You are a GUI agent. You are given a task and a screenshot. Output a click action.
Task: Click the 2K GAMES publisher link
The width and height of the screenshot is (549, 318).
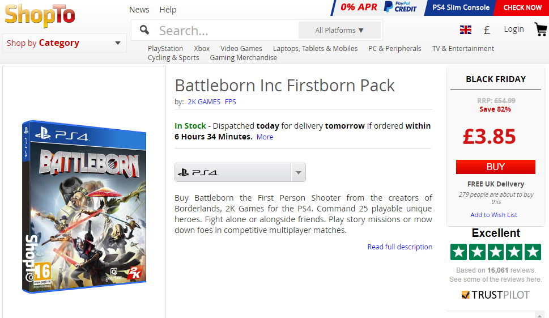tap(204, 102)
